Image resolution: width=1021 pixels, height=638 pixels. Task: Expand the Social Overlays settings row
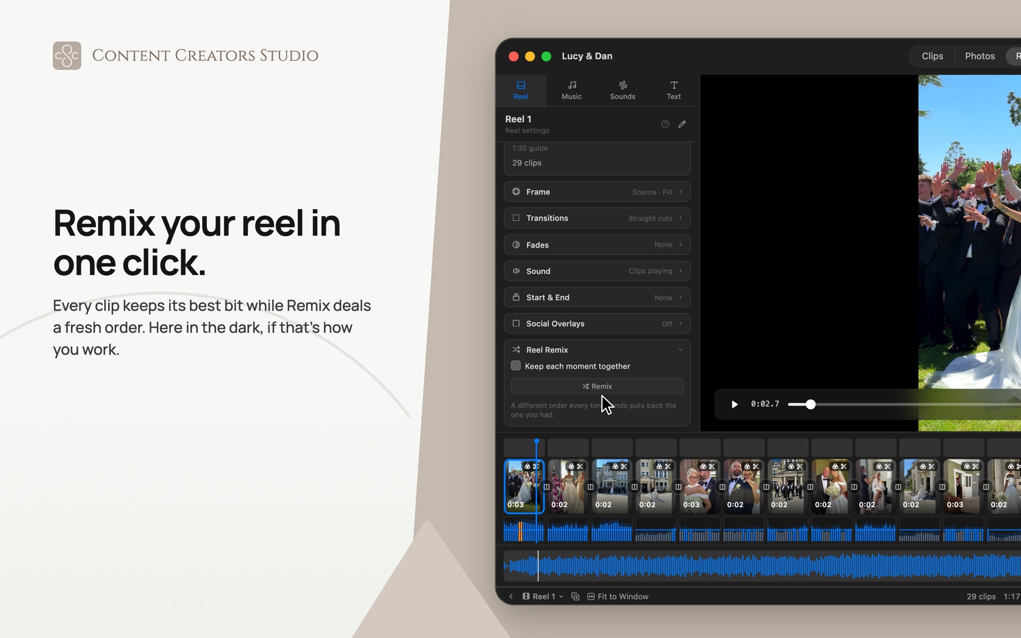tap(597, 323)
